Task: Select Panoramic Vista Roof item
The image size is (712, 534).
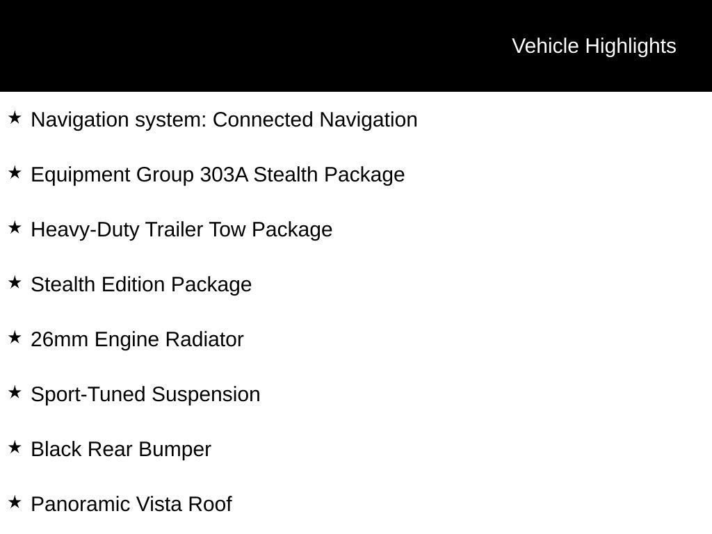Action: click(x=131, y=505)
